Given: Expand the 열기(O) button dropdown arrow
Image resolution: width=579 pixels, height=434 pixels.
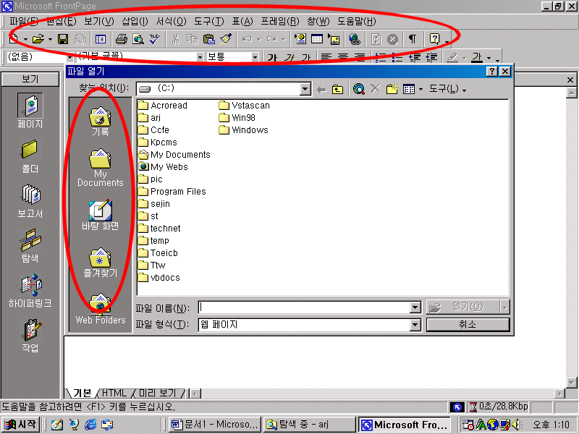Looking at the screenshot, I should point(504,307).
